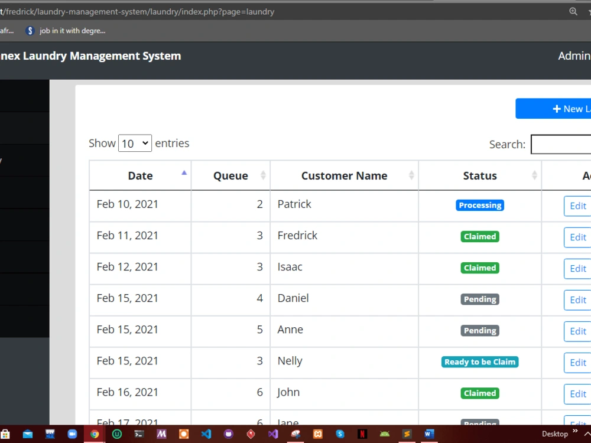This screenshot has width=591, height=443.
Task: Open XAMPP control panel from taskbar
Action: (x=318, y=434)
